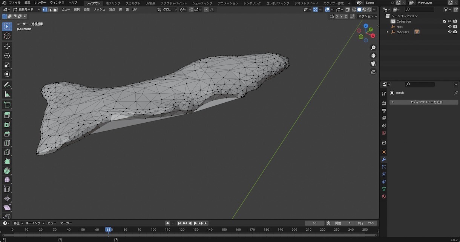Switch to the スカルプト workspace tab

click(x=133, y=3)
